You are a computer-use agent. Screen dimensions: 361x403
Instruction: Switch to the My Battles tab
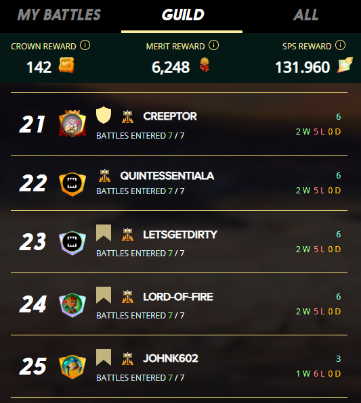point(59,15)
